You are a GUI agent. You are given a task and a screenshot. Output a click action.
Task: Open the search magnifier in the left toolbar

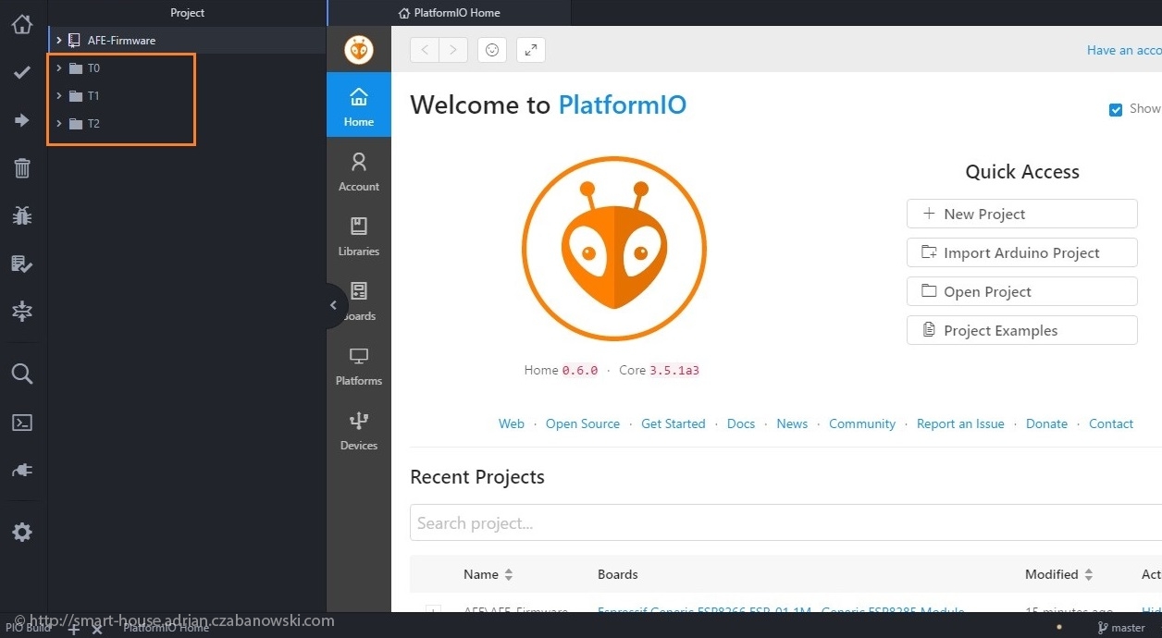[x=22, y=374]
